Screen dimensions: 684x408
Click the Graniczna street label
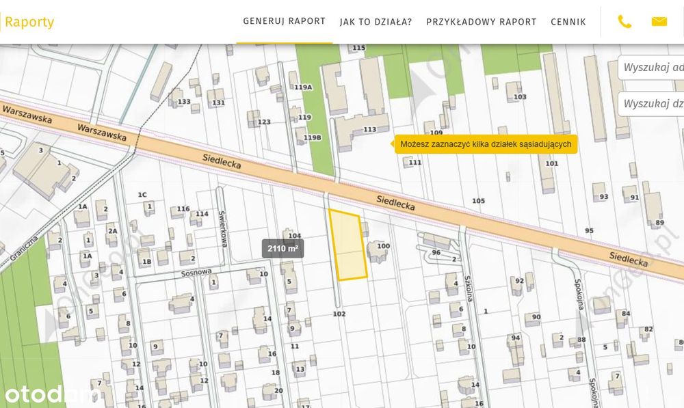24,248
